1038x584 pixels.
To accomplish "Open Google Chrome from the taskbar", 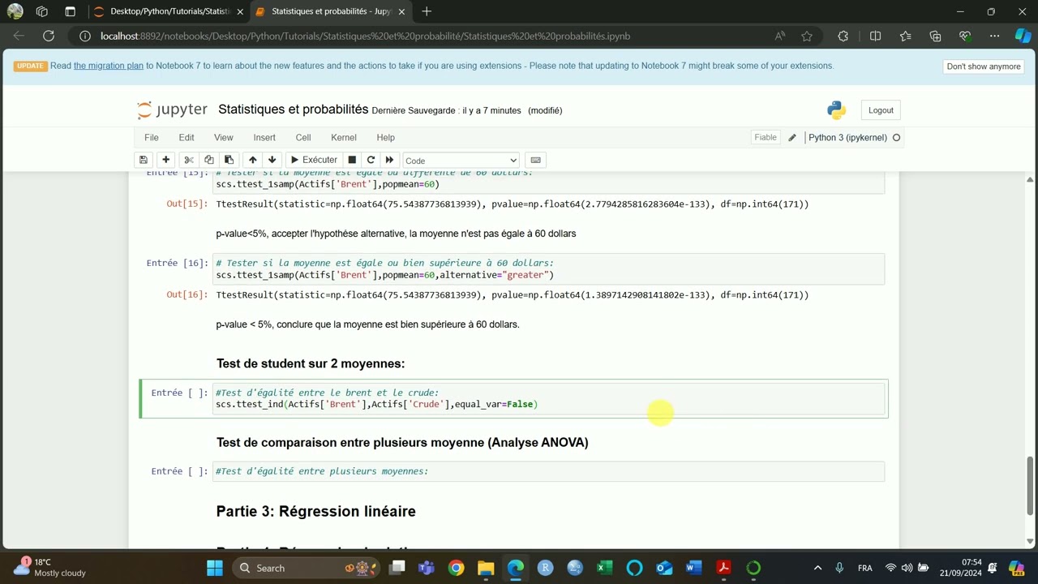I will pyautogui.click(x=456, y=568).
